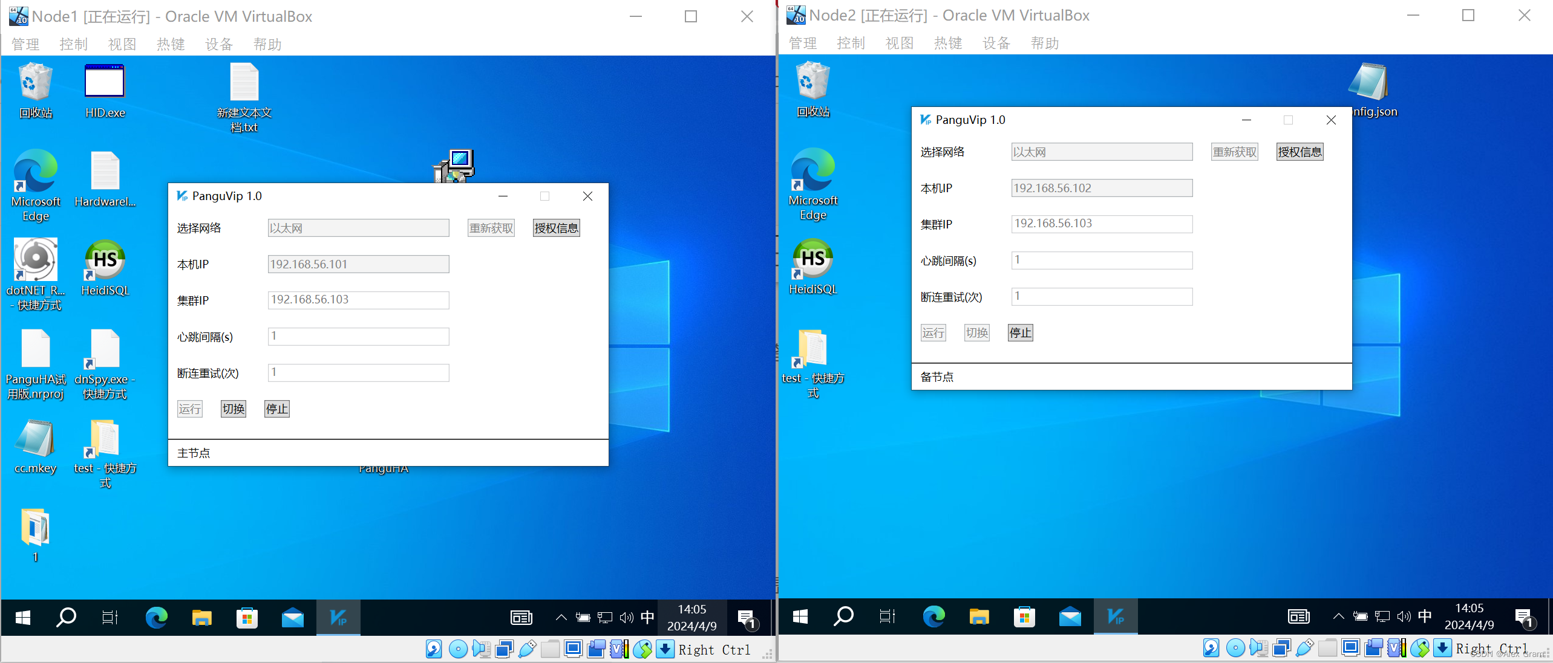Open HID.exe icon on Node1 desktop
The image size is (1553, 663).
point(105,91)
